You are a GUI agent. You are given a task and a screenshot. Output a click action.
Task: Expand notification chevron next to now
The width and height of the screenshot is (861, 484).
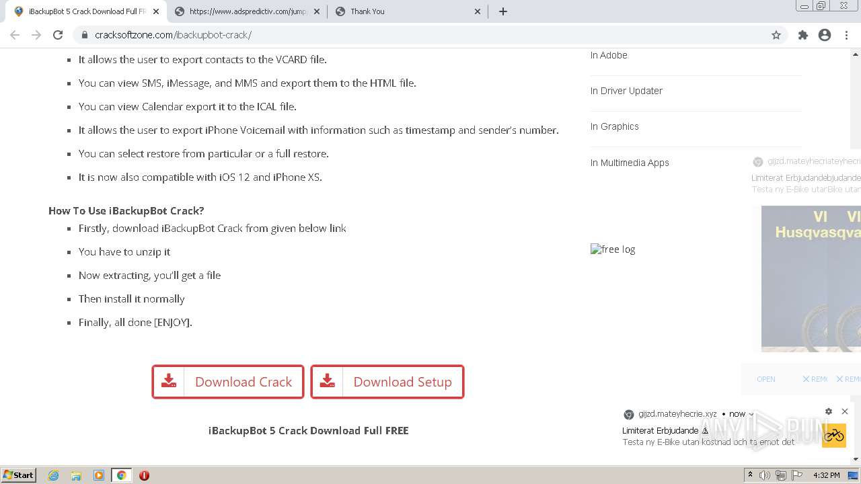(x=751, y=414)
